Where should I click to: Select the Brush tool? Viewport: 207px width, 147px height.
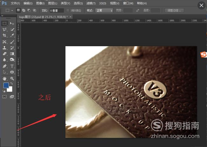click(x=12, y=42)
